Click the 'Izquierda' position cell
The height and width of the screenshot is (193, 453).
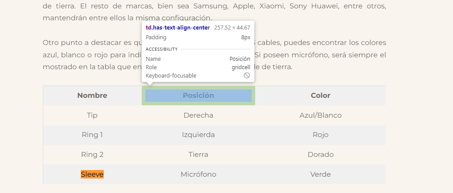coord(198,135)
